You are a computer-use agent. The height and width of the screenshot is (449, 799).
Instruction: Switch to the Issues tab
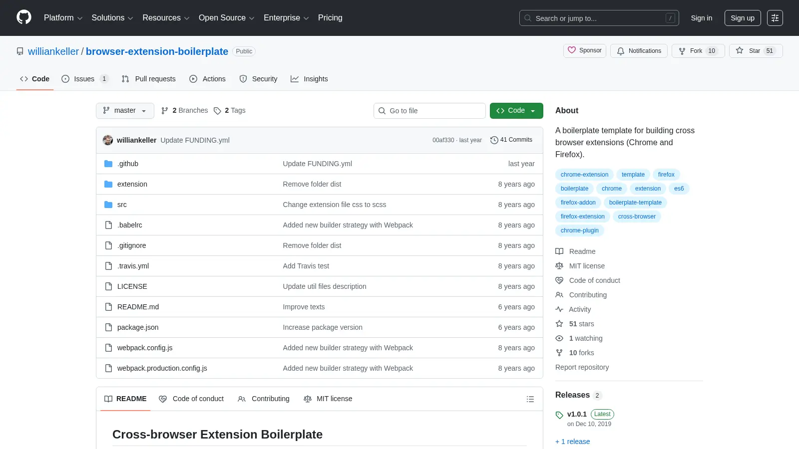coord(84,79)
